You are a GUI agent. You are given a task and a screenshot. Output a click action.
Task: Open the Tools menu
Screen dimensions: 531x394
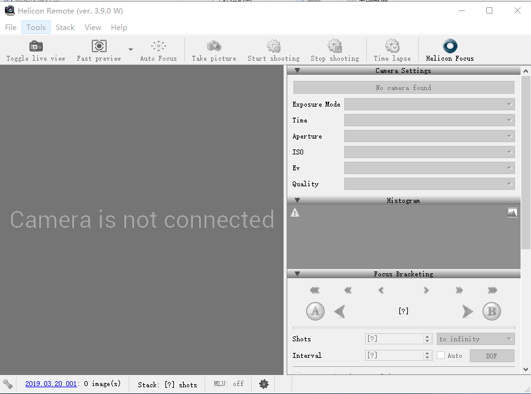click(x=36, y=28)
